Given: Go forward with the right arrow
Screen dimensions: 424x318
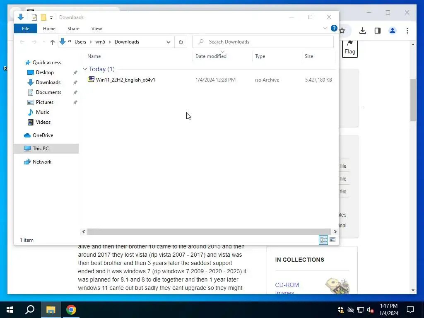Looking at the screenshot, I should 34,42.
